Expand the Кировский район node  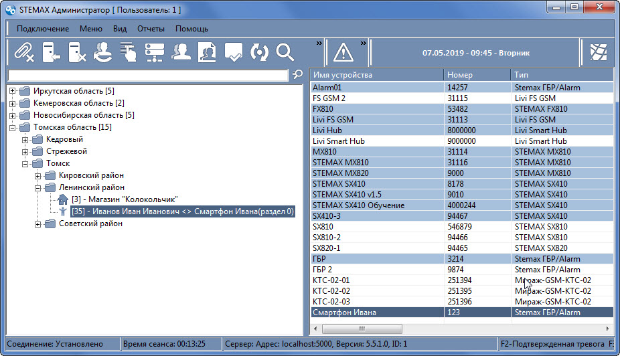pos(37,175)
